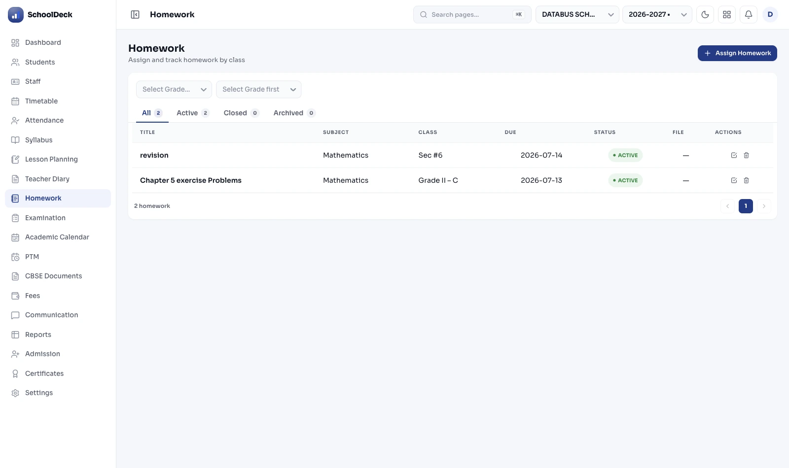
Task: Open Teacher Diary page
Action: pos(58,179)
